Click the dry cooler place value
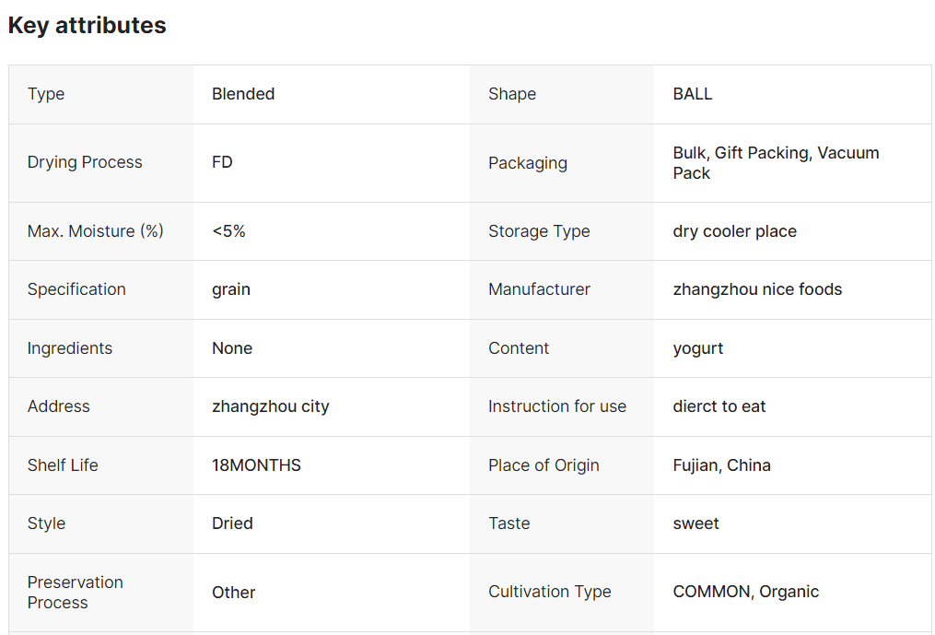Viewport: 935px width, 635px height. click(x=735, y=231)
